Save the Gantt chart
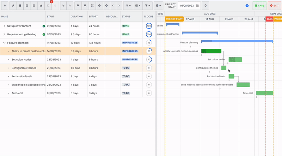Image resolution: width=282 pixels, height=156 pixels. [259, 6]
